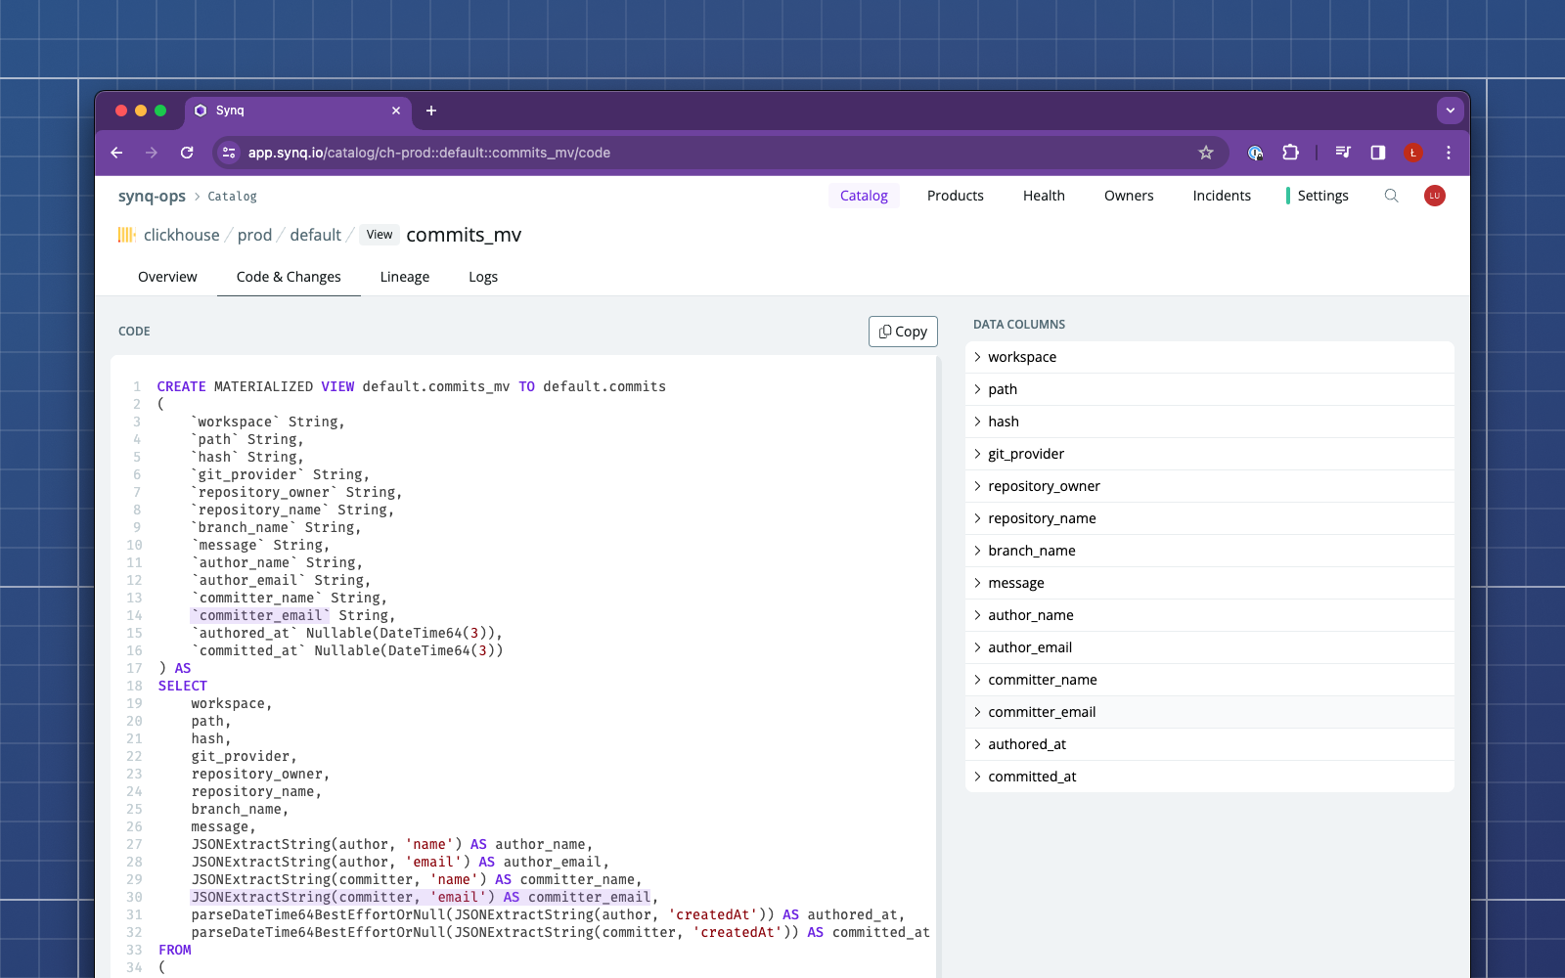This screenshot has height=978, width=1565.
Task: Open the media control playlist icon
Action: tap(1343, 153)
